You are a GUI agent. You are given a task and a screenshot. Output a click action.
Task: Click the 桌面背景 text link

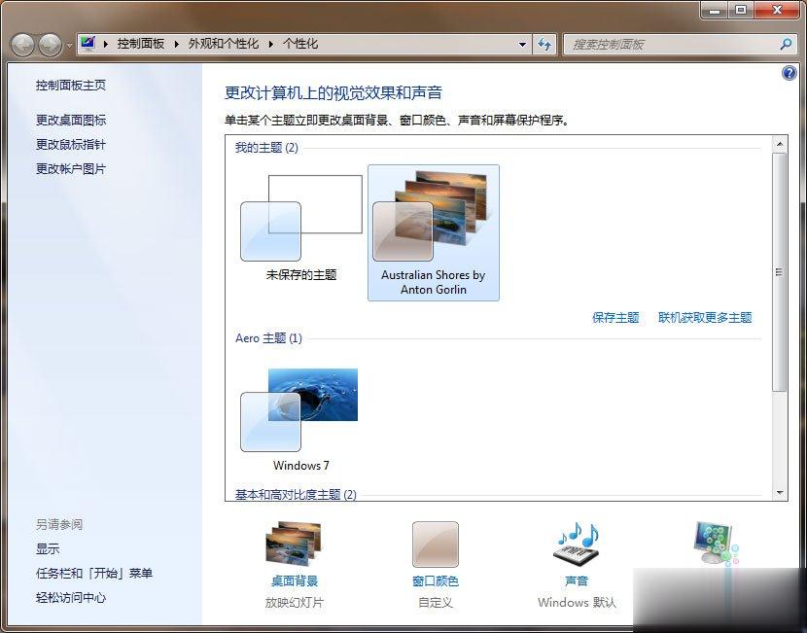pyautogui.click(x=295, y=581)
